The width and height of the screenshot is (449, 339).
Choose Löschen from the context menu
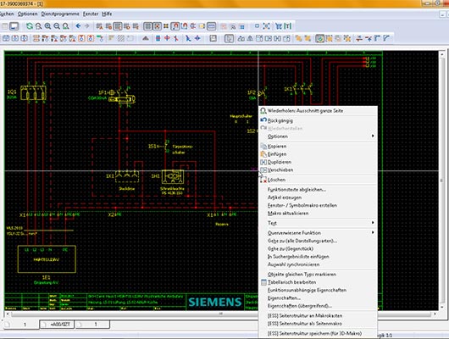coord(318,180)
